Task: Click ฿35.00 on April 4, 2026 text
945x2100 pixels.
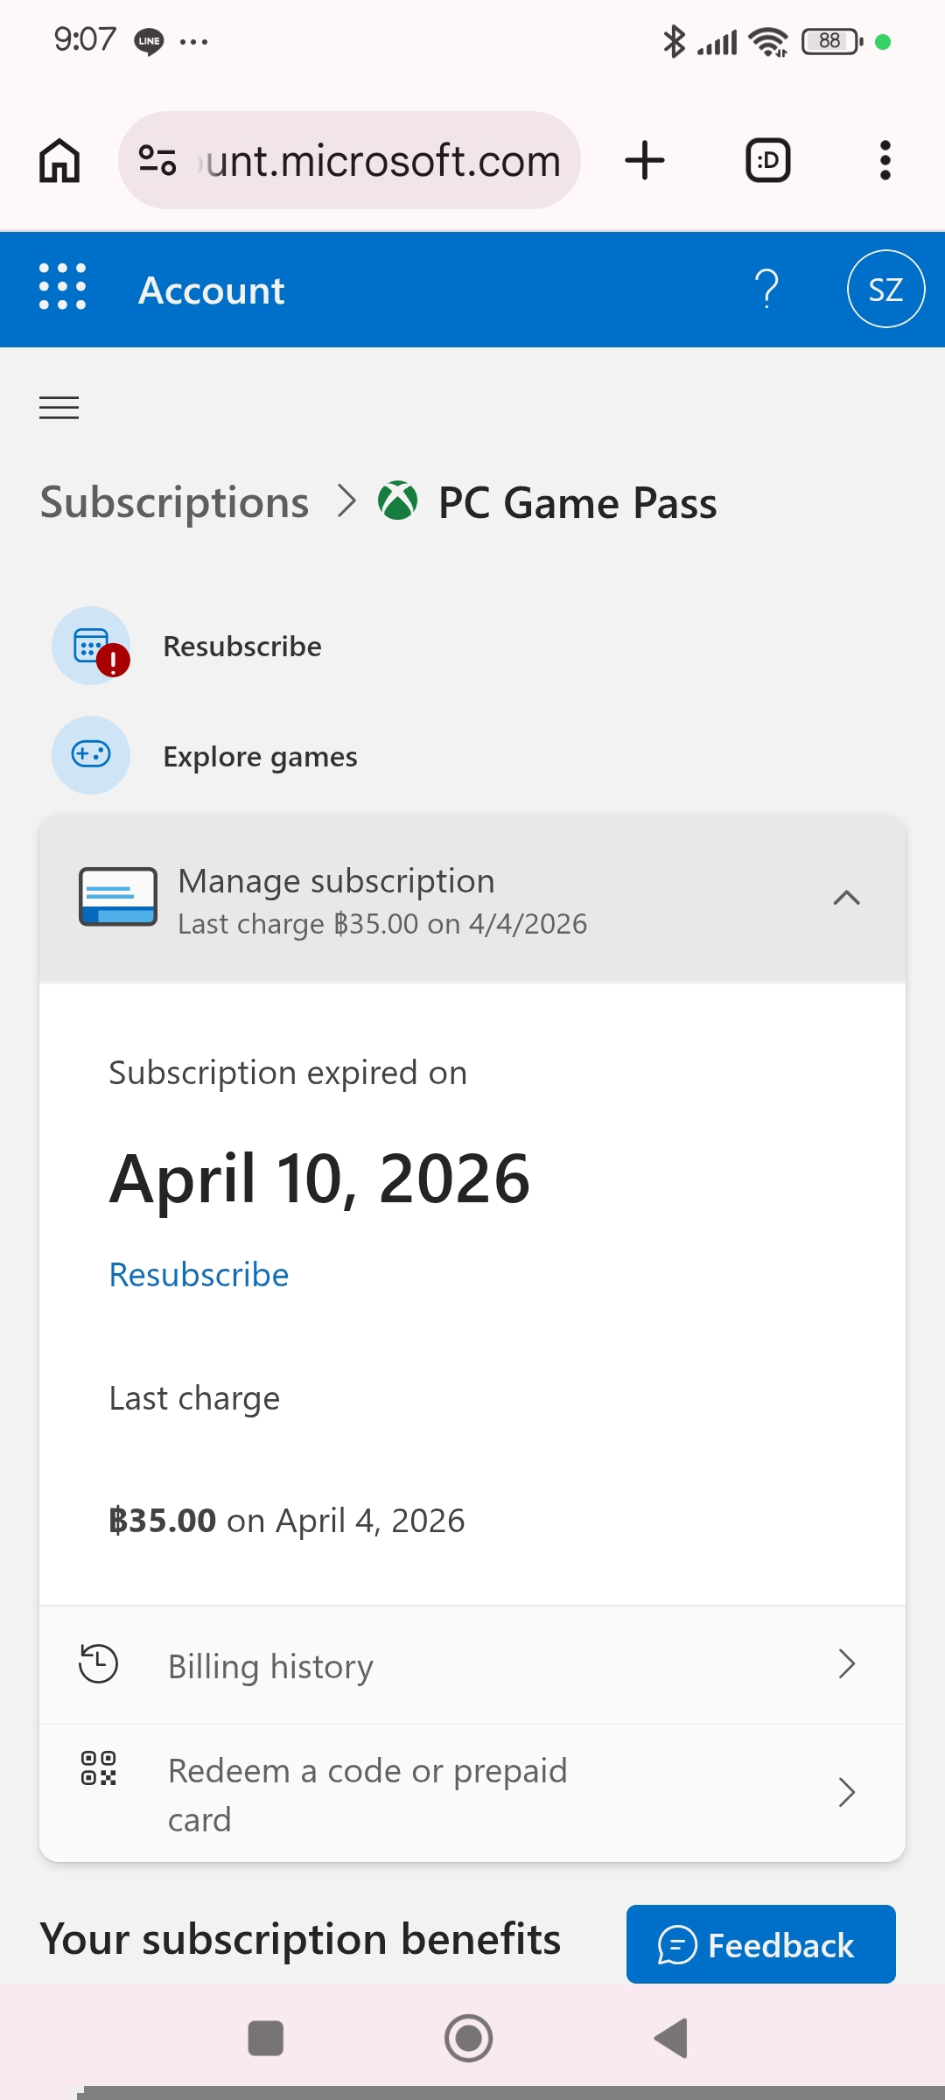Action: tap(286, 1521)
